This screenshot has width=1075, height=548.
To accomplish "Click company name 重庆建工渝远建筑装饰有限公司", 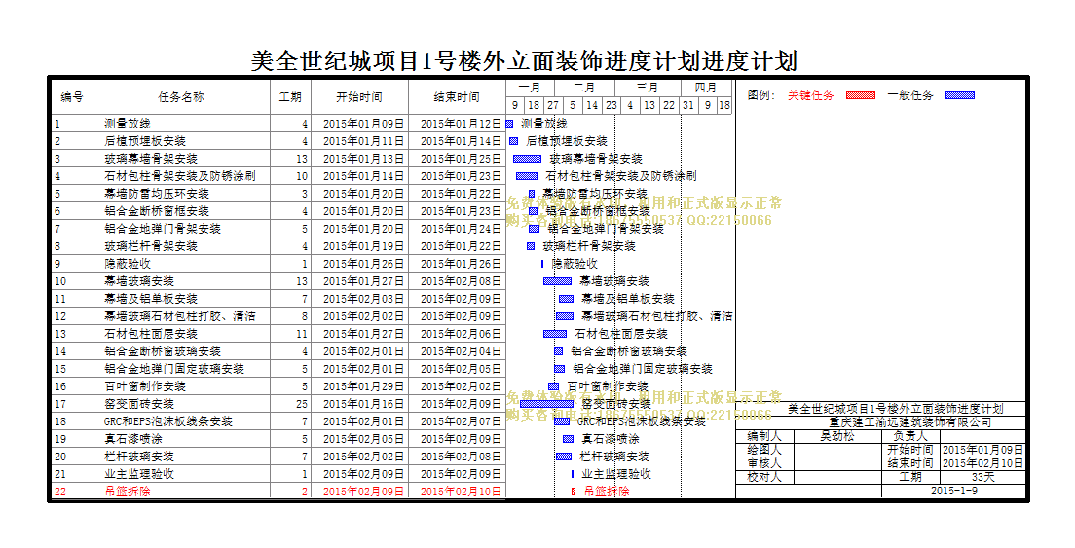I will tap(909, 422).
